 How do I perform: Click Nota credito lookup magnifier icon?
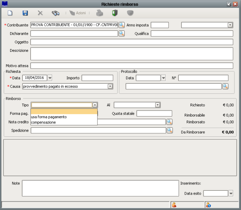(170, 122)
